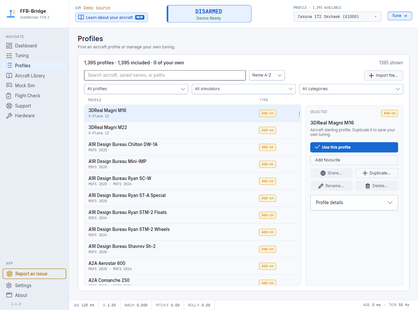Click the DISARMED device status button
Screen dimensions: 418x310
tap(209, 14)
